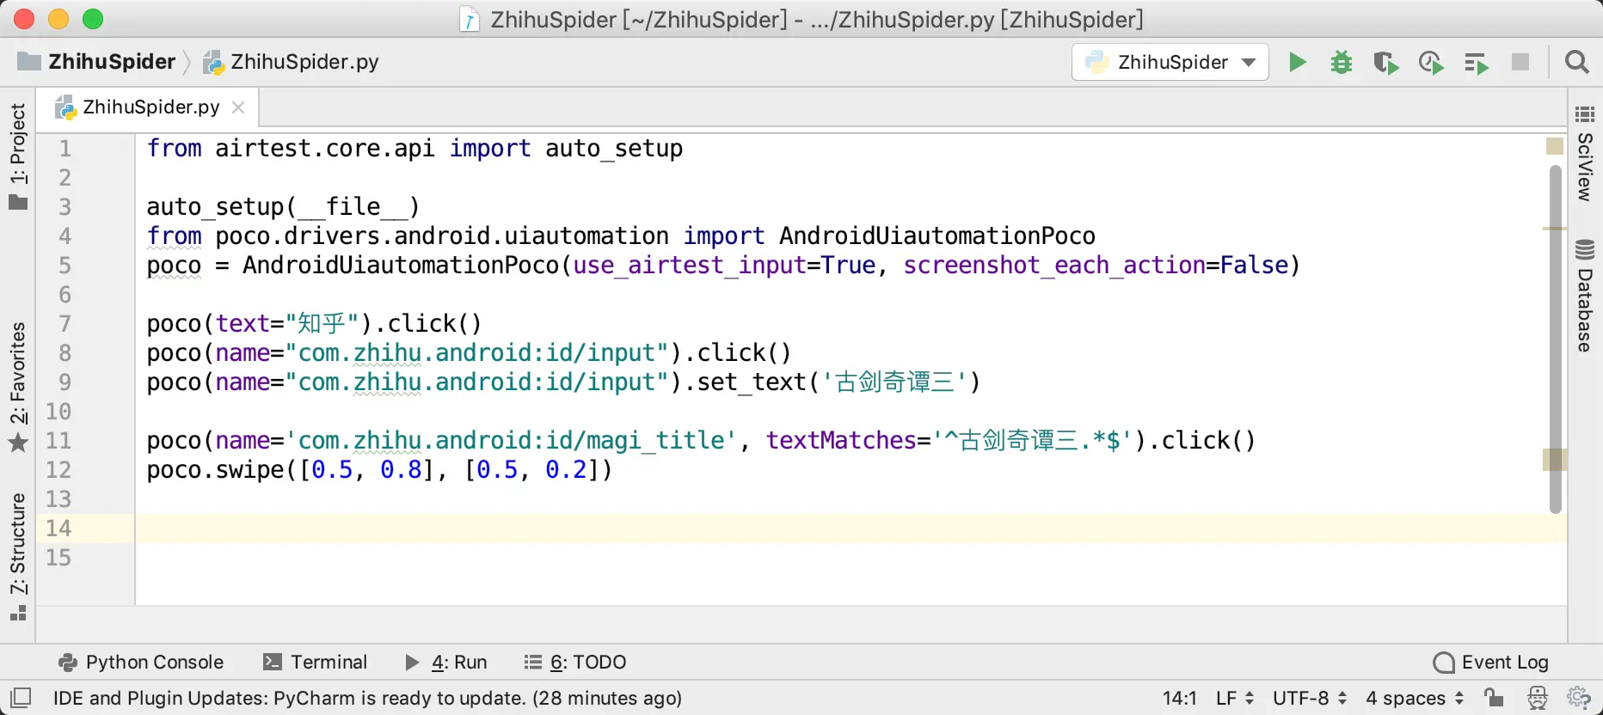Change the UTF-8 file encoding

1310,698
